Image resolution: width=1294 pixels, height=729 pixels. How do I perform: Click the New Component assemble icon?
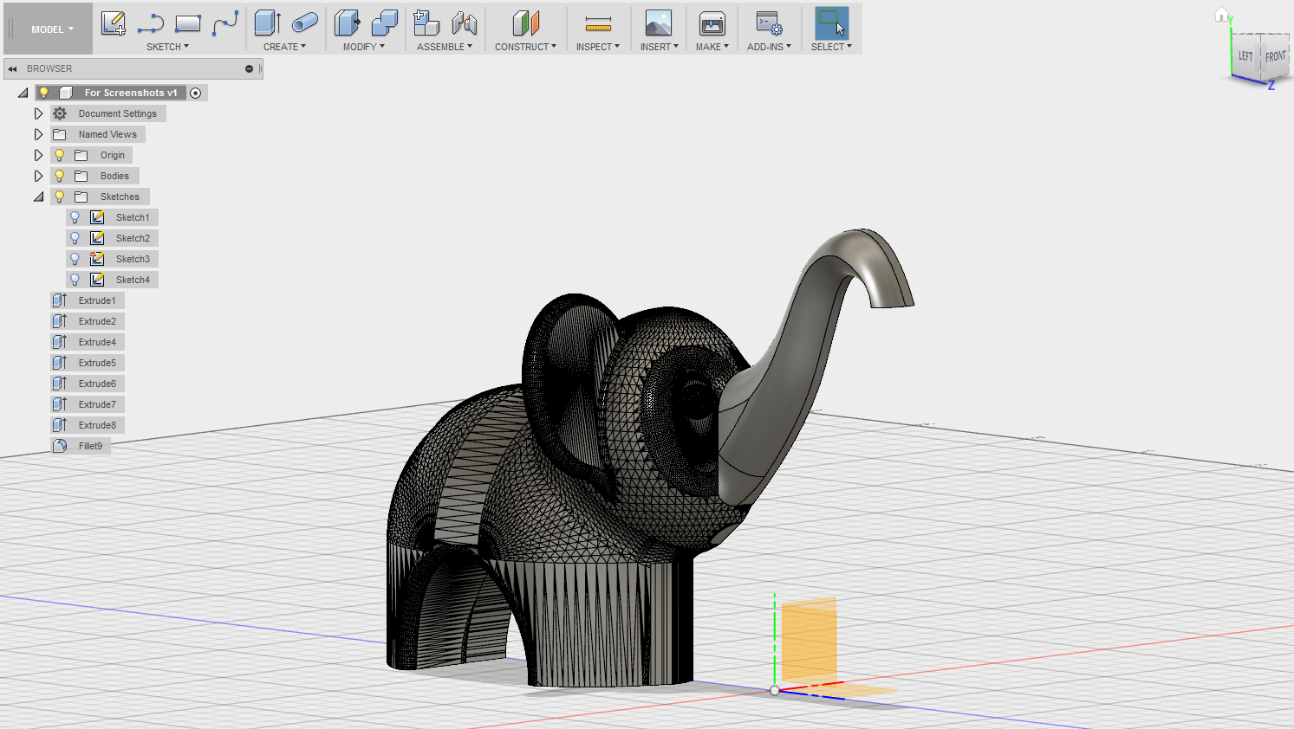[x=426, y=23]
